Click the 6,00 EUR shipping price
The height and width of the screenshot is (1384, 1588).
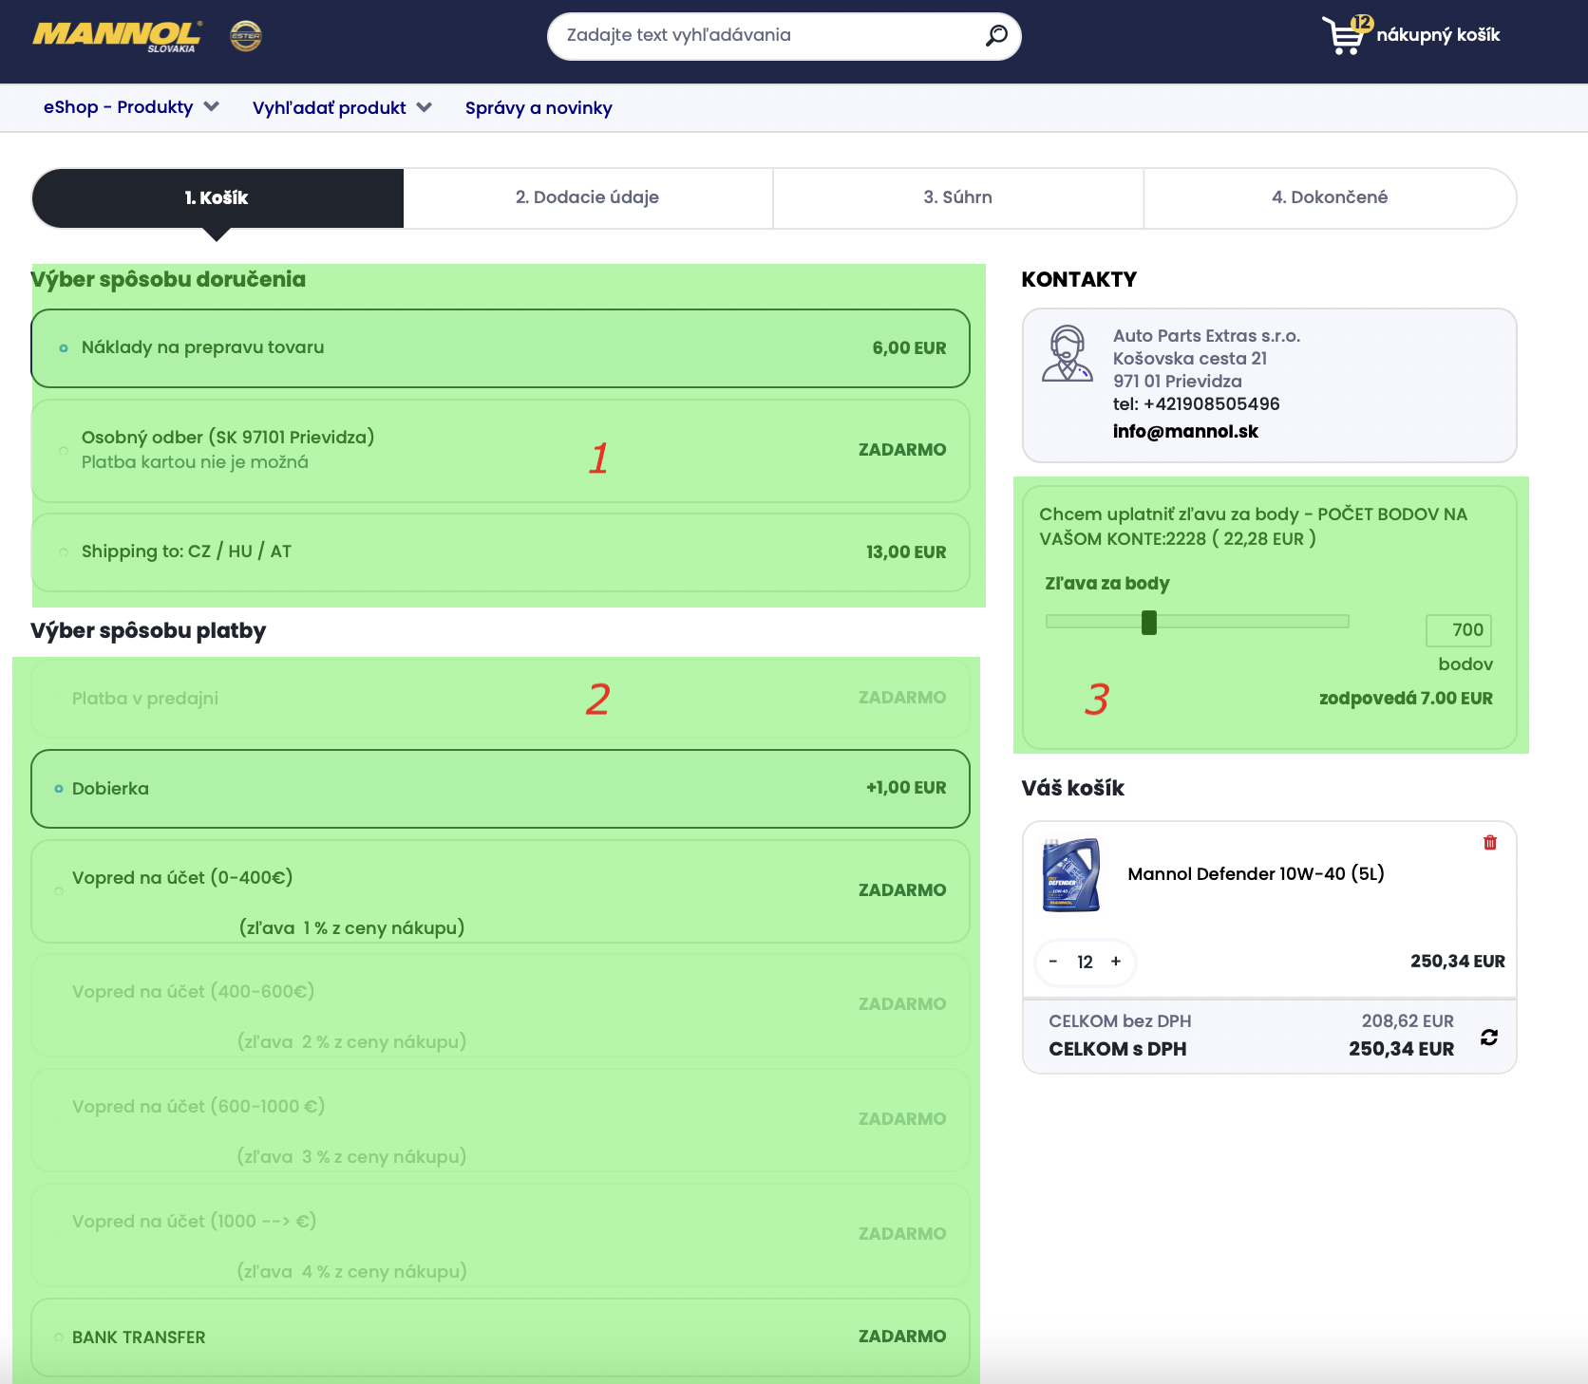coord(909,348)
